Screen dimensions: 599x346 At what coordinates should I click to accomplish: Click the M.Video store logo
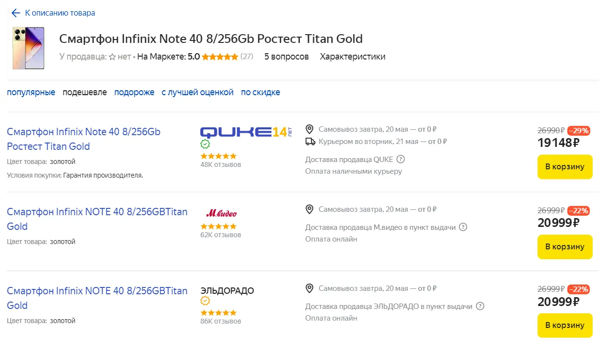click(x=221, y=213)
